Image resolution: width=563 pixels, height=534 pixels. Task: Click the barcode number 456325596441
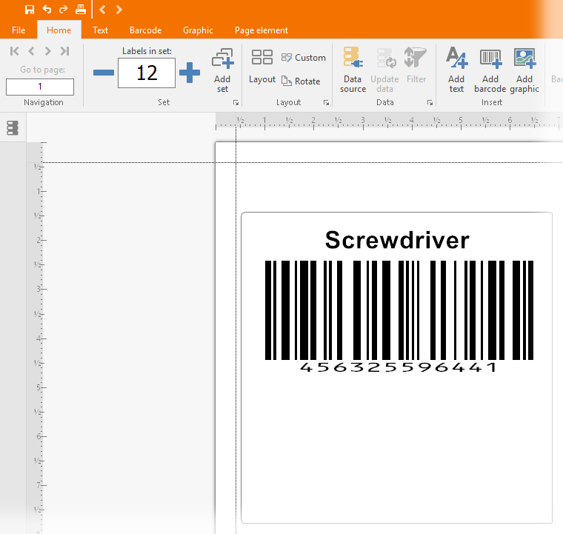click(399, 367)
